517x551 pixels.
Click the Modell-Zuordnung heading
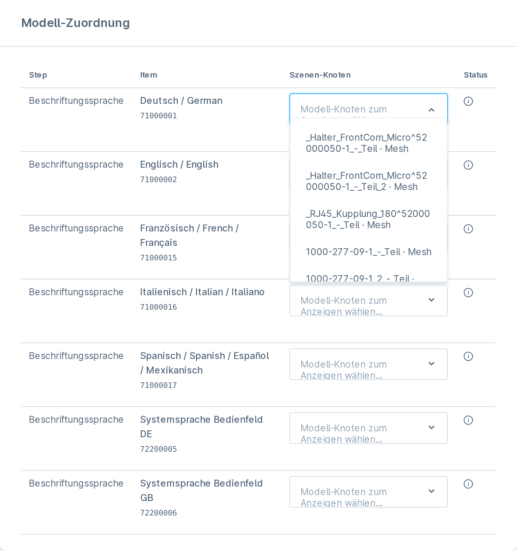(76, 23)
